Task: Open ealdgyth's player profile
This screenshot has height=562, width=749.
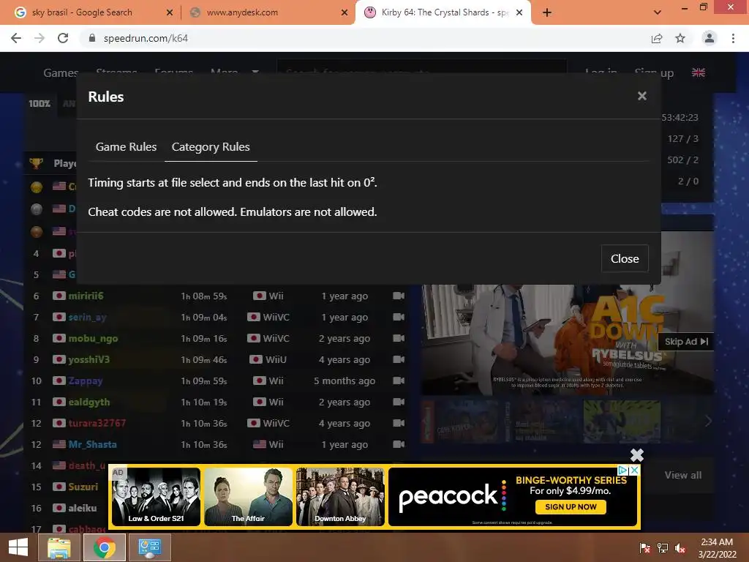Action: [89, 402]
